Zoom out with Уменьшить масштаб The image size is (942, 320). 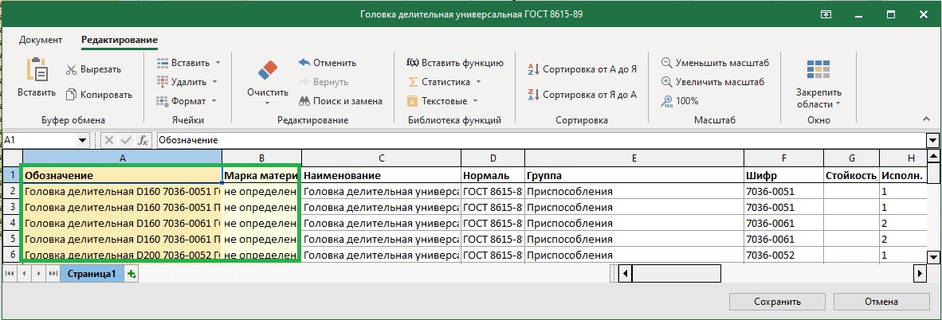[667, 63]
